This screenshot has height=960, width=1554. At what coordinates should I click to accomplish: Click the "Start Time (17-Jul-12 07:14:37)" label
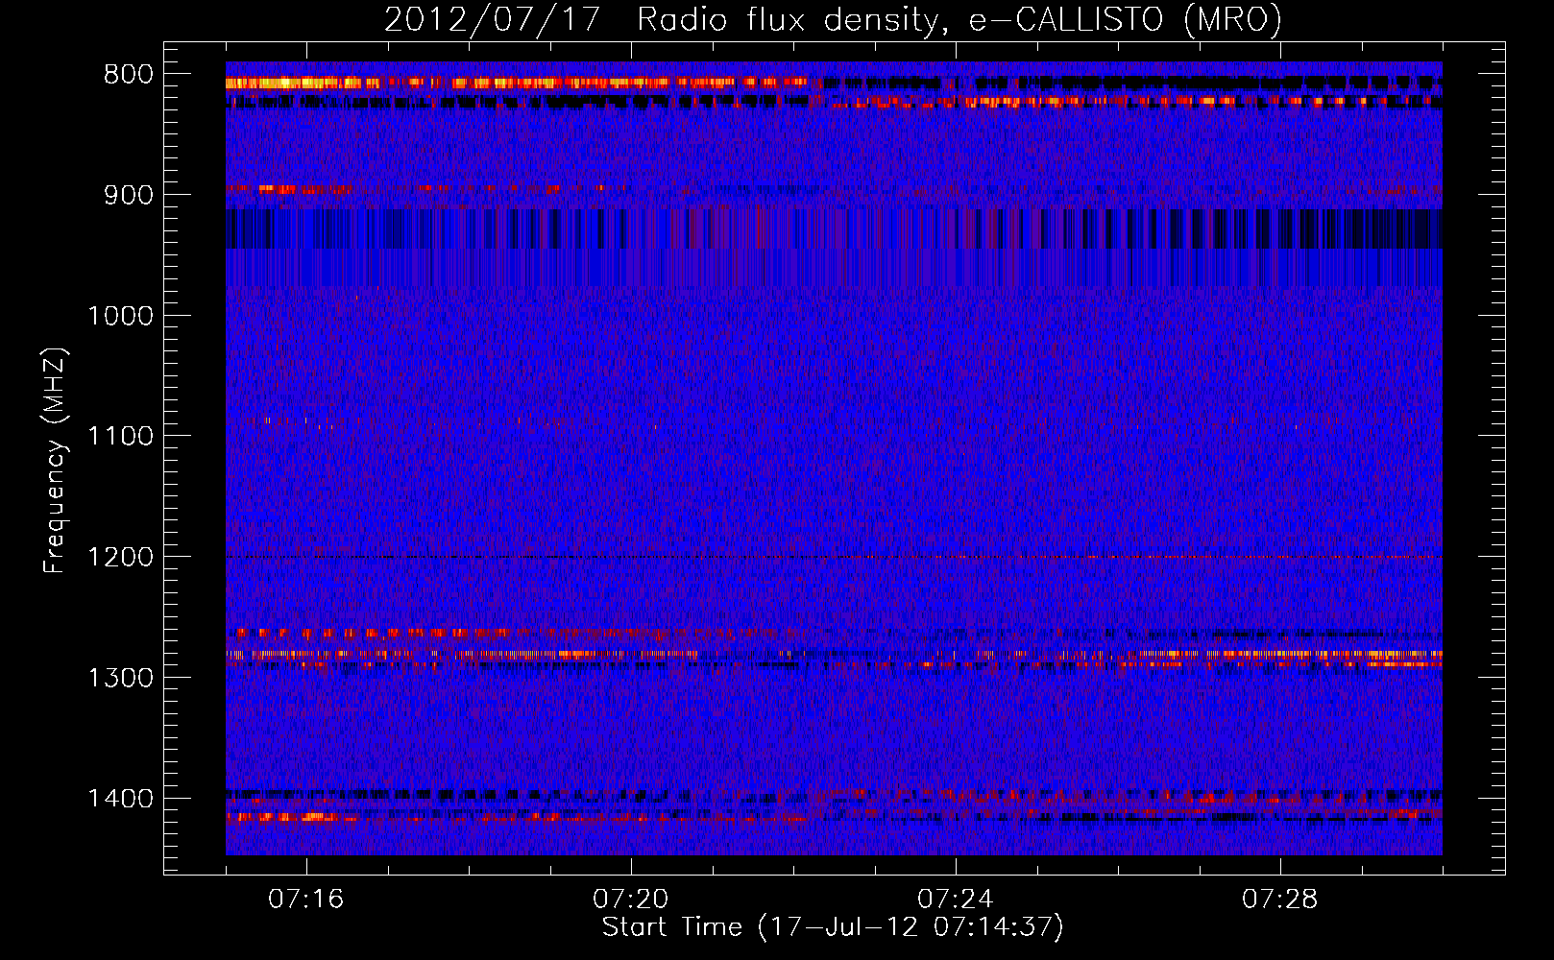point(833,927)
